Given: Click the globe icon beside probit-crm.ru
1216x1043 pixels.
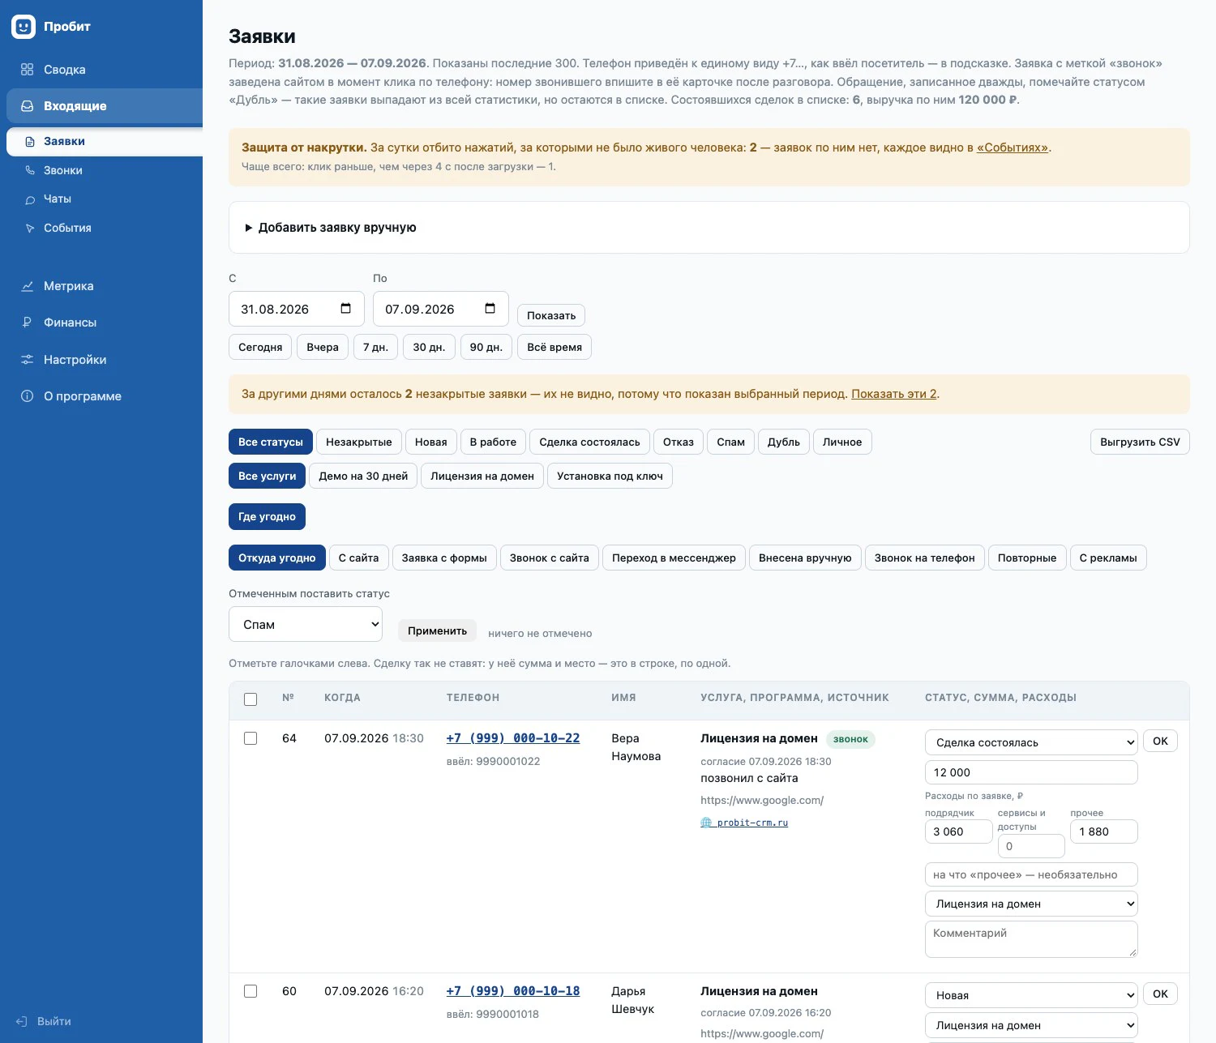Looking at the screenshot, I should coord(706,823).
